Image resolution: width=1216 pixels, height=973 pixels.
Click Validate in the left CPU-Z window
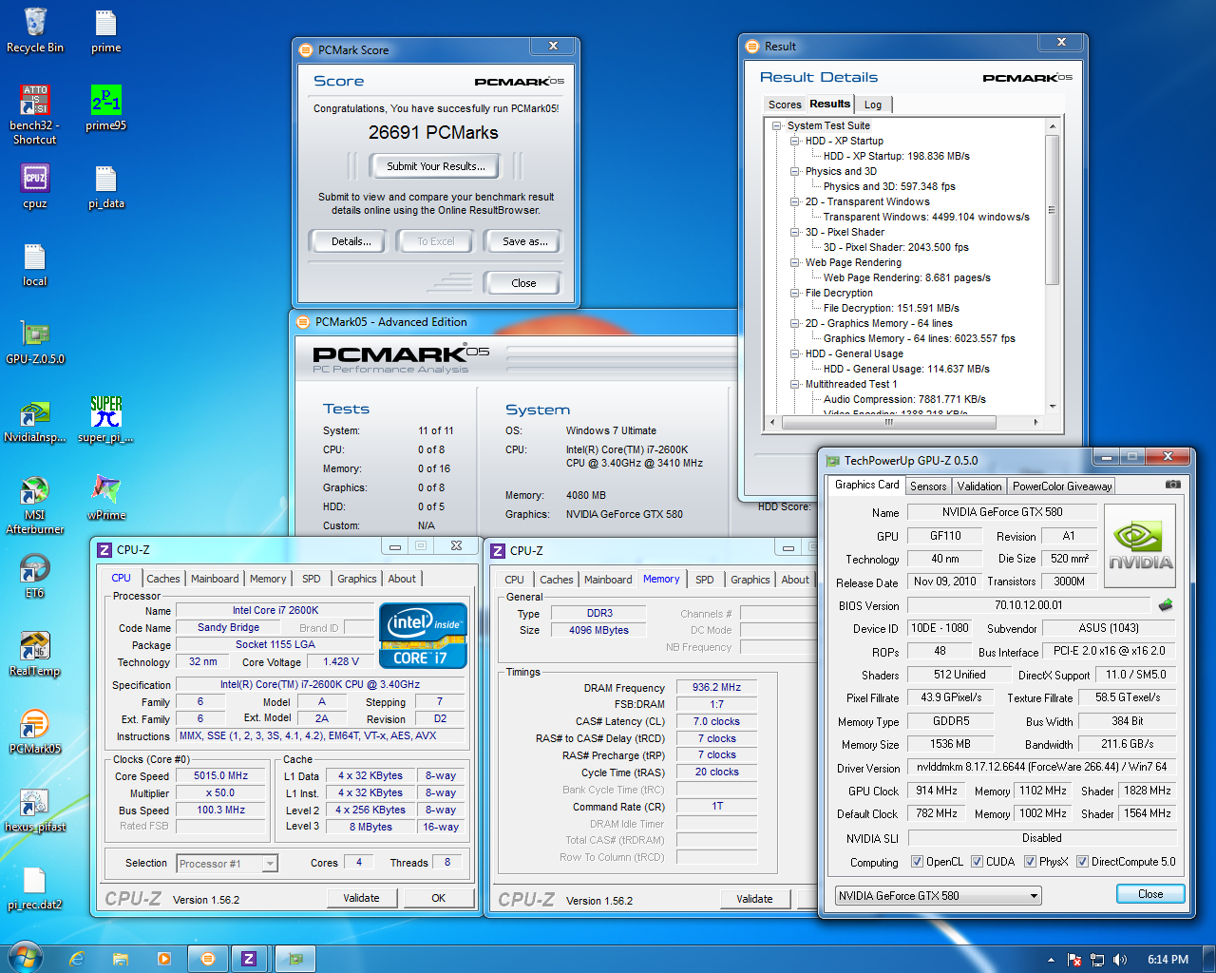[361, 898]
